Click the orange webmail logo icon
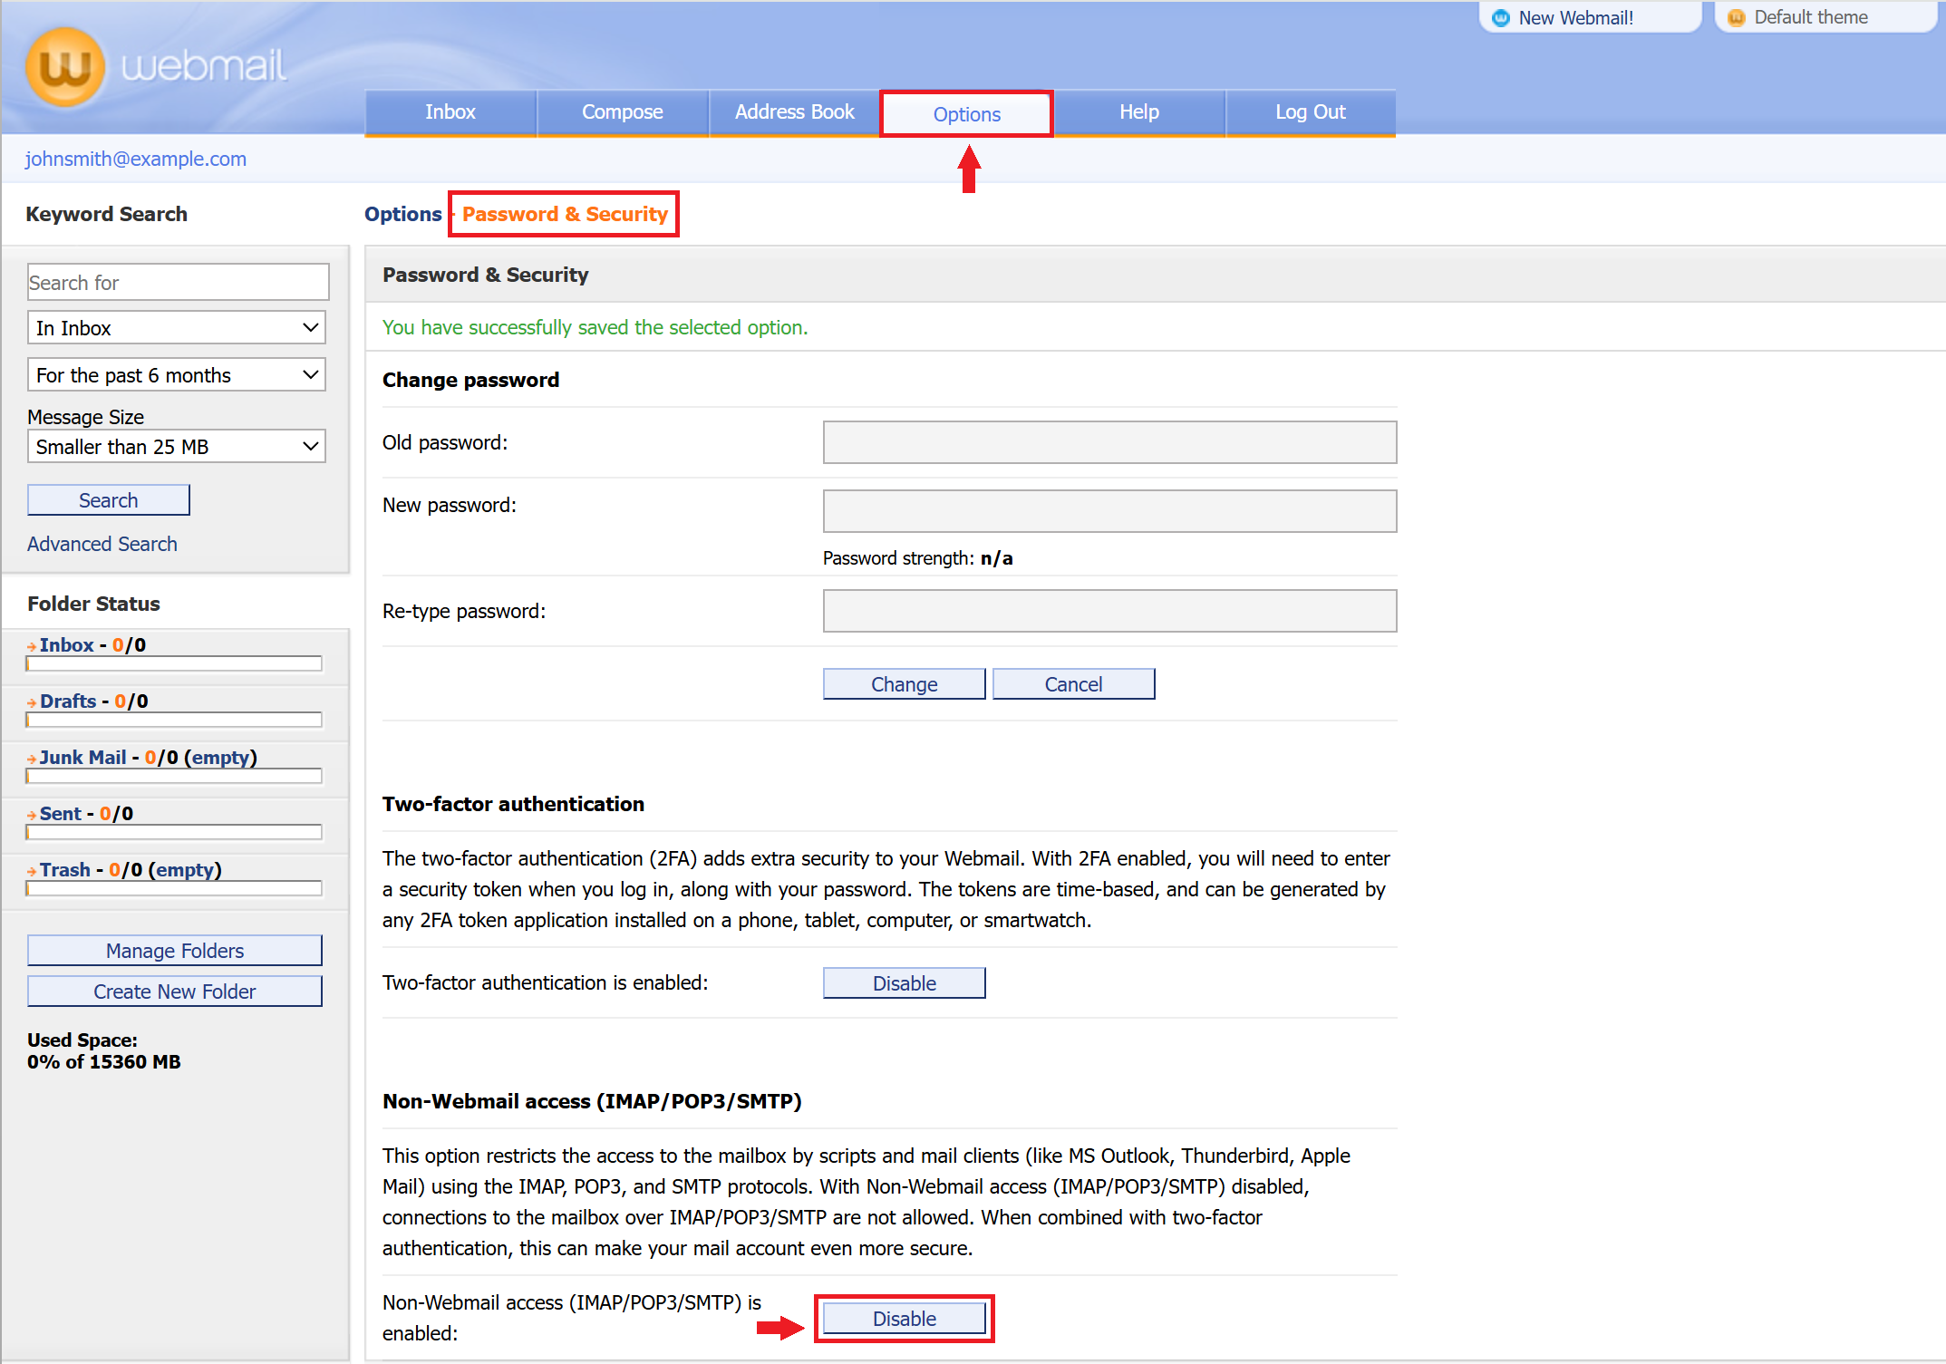The image size is (1946, 1364). pyautogui.click(x=65, y=67)
